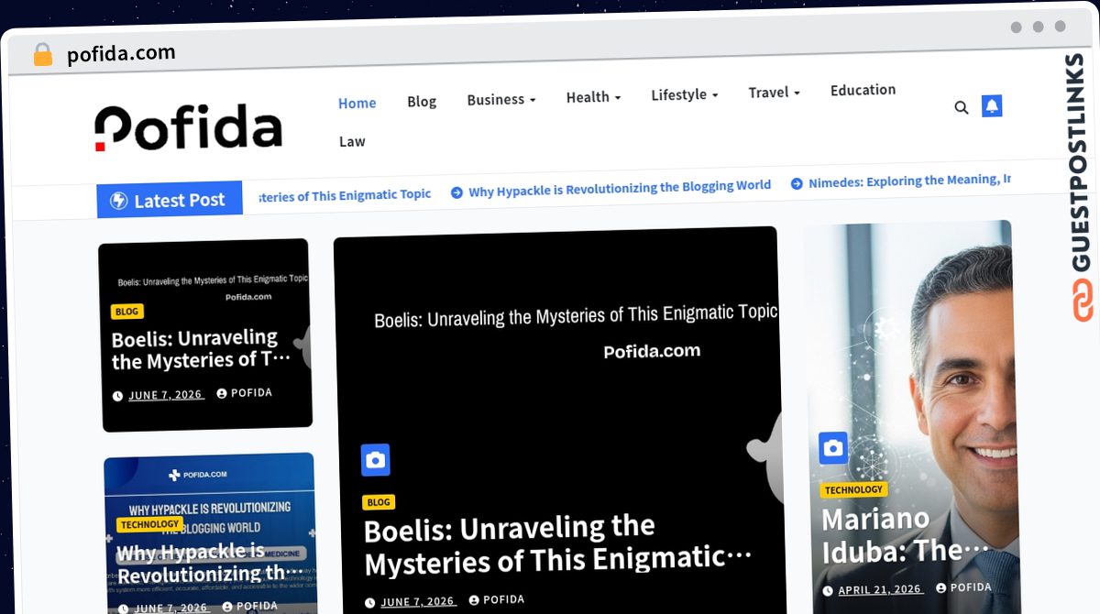This screenshot has width=1100, height=614.
Task: Click BLOG tag on small Boelis card
Action: (x=127, y=312)
